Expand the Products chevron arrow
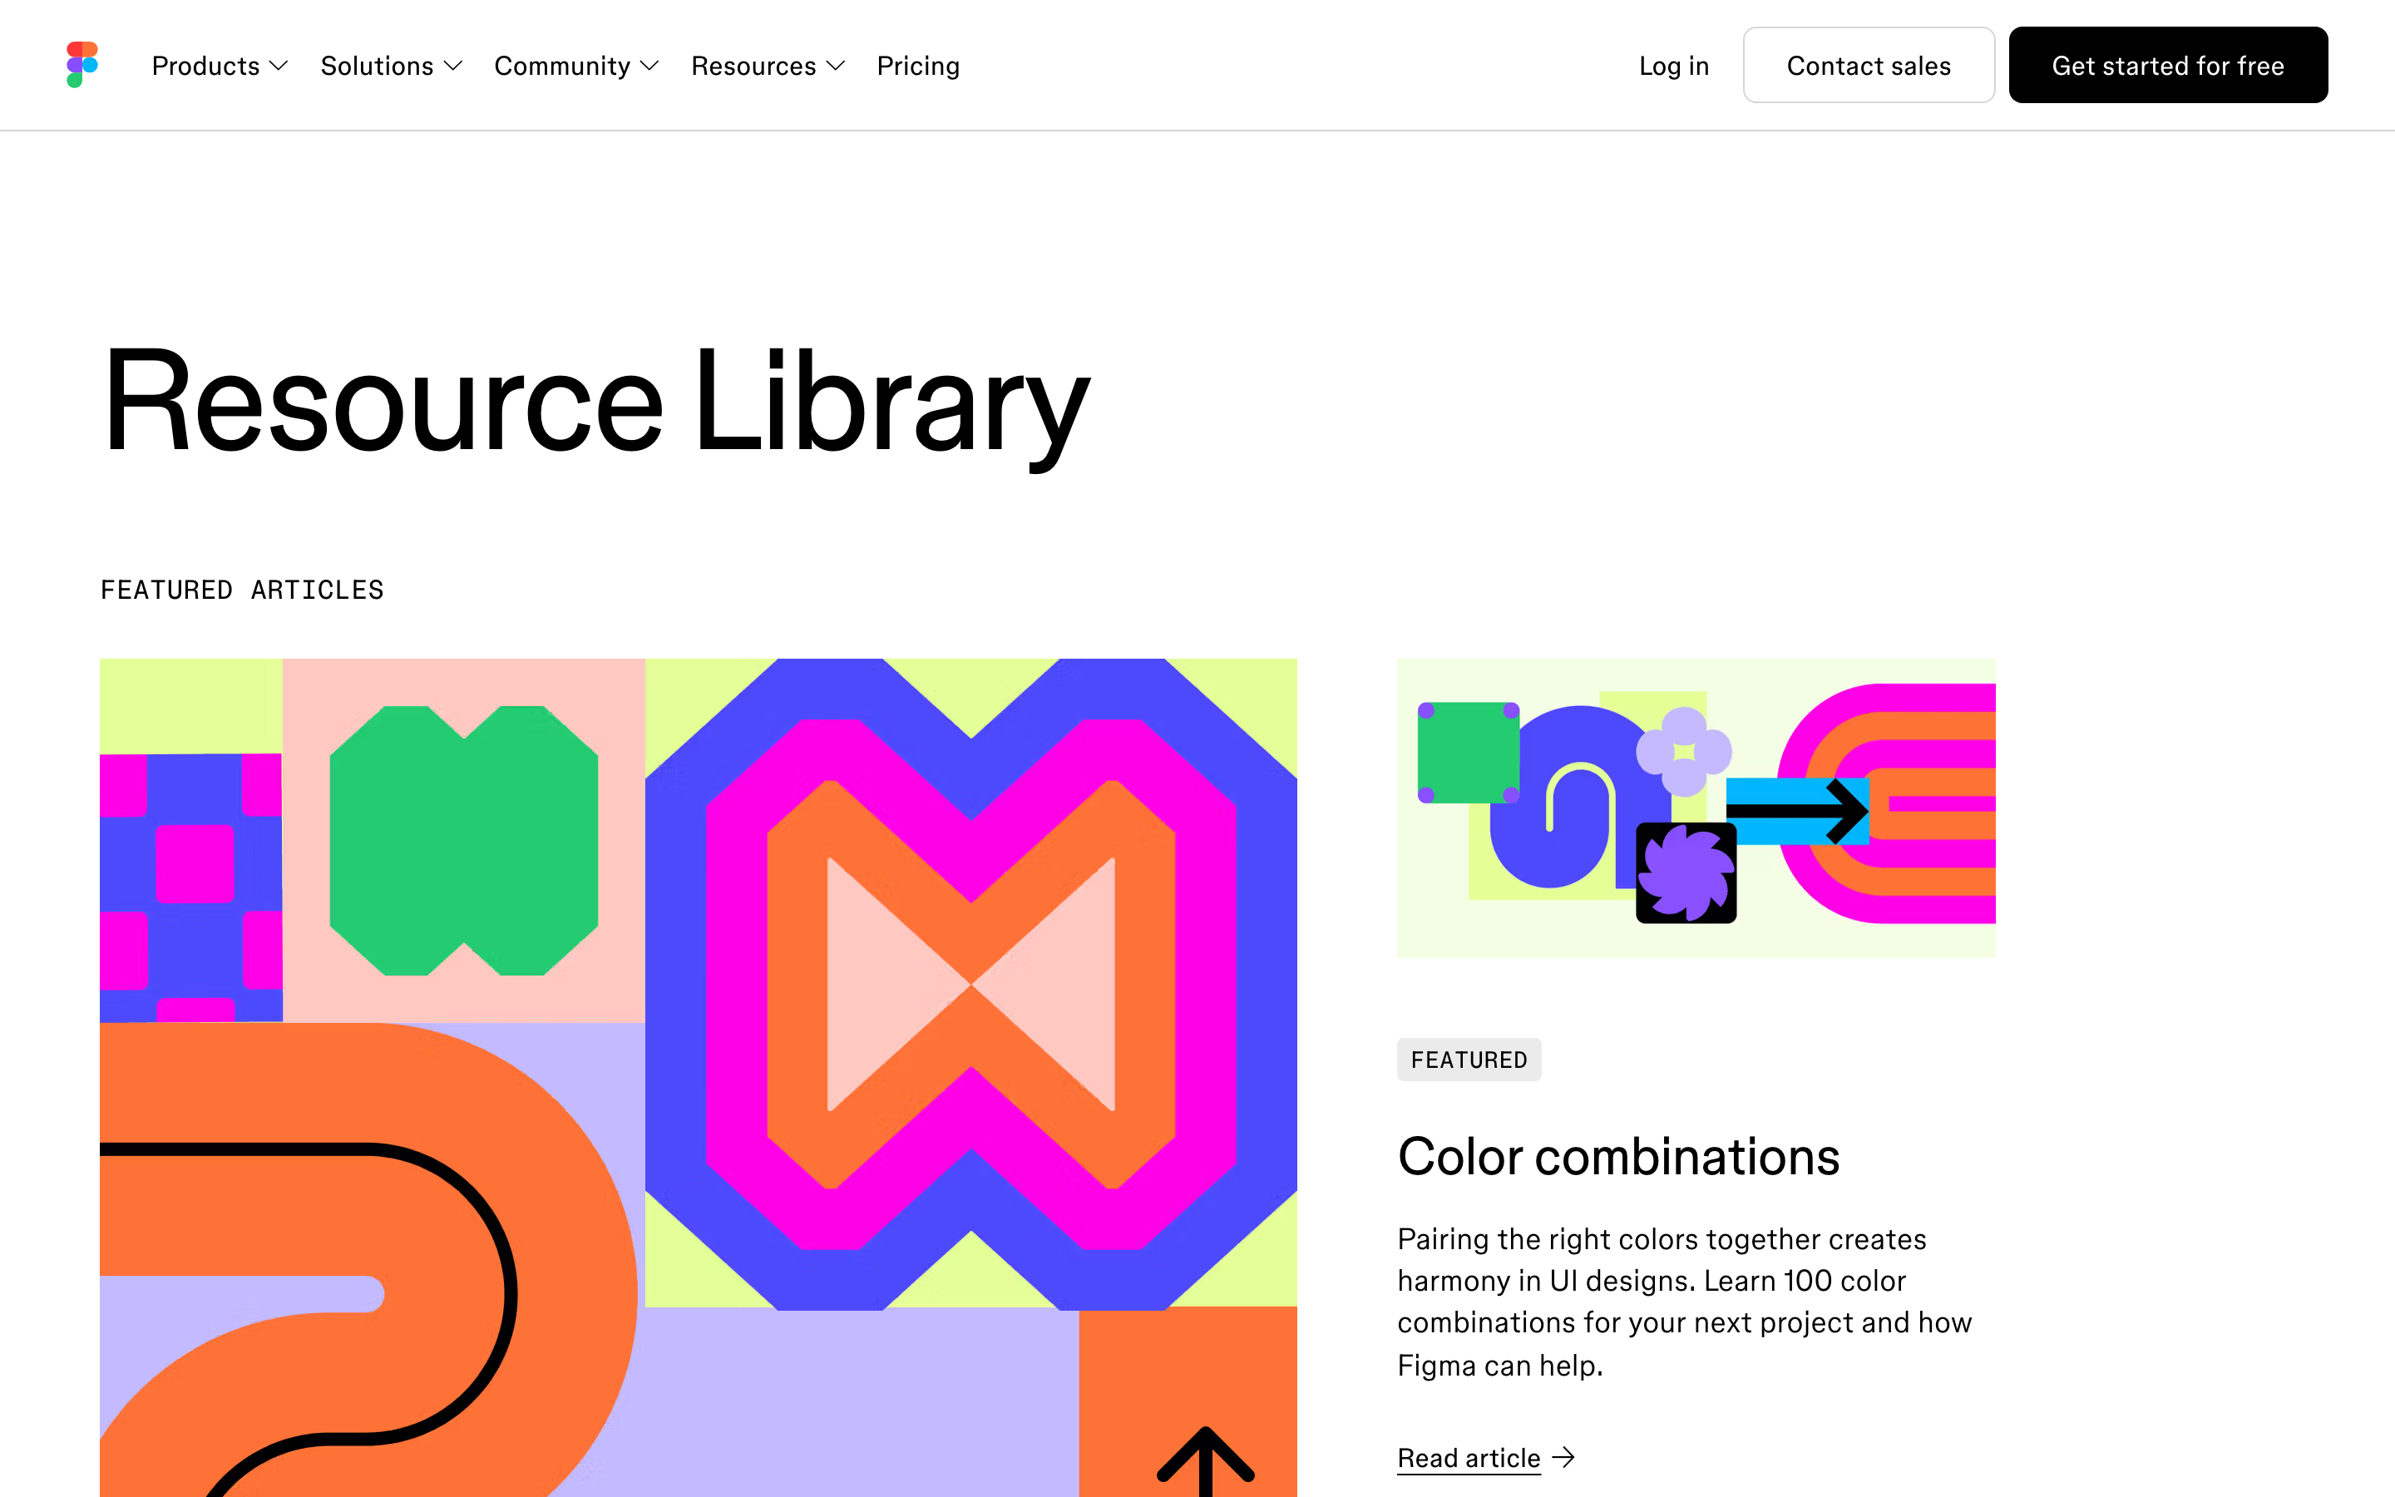This screenshot has height=1497, width=2395. click(x=279, y=67)
